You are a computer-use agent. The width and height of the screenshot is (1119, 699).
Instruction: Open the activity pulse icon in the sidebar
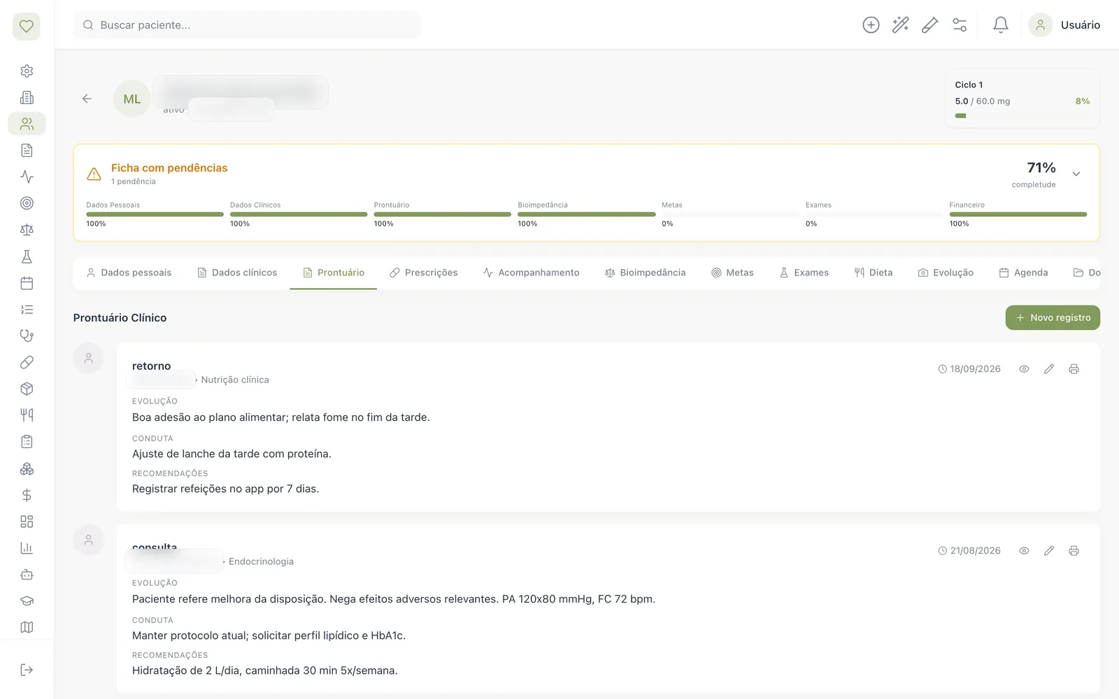point(27,177)
